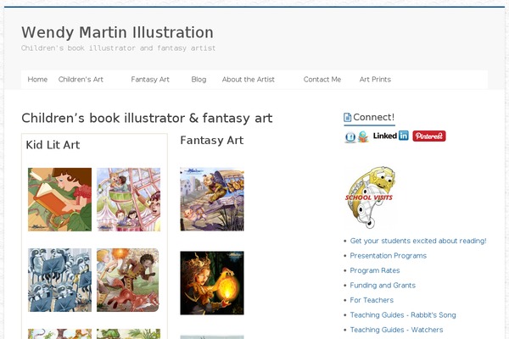Open About the Artist menu
This screenshot has width=509, height=339.
248,80
